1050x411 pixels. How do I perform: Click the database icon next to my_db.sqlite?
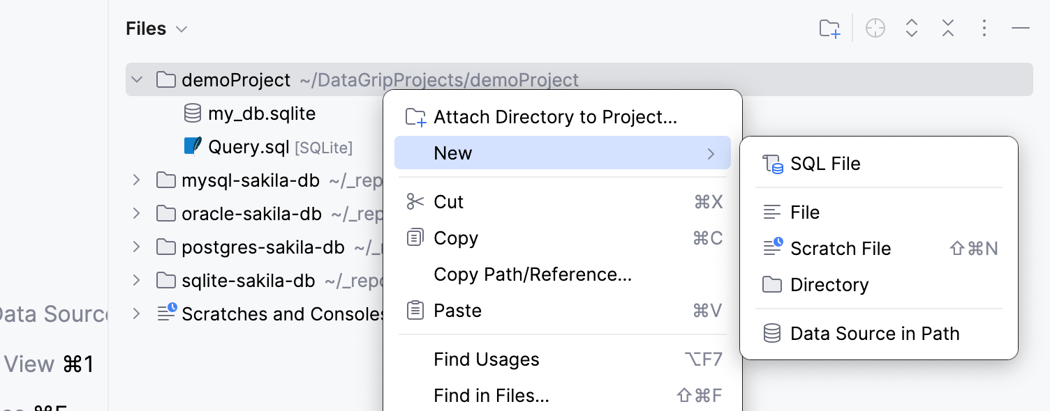[x=191, y=113]
